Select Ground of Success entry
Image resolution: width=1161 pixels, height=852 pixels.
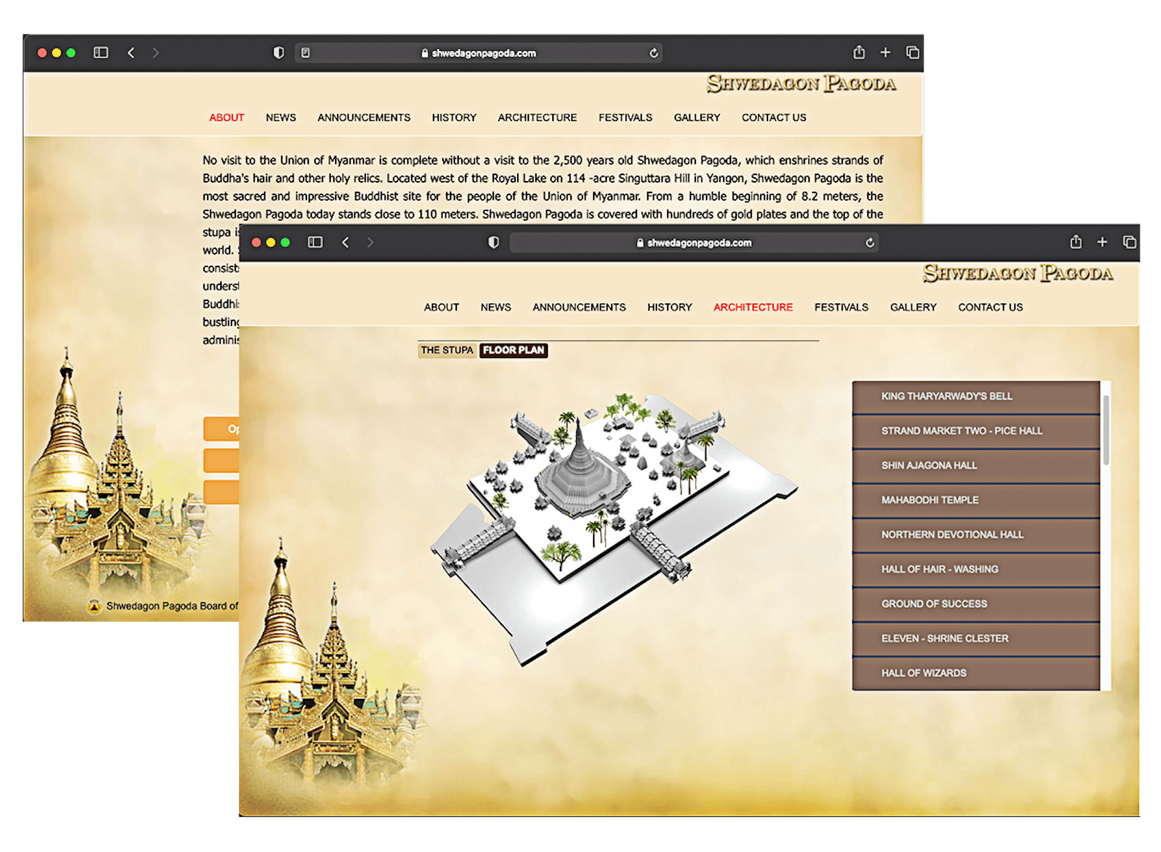tap(976, 604)
